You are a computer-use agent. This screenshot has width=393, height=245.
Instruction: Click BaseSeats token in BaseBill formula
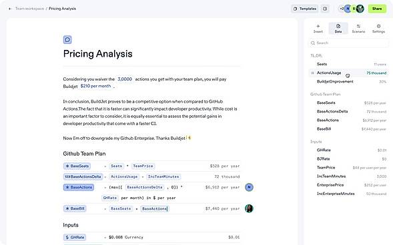pyautogui.click(x=121, y=208)
